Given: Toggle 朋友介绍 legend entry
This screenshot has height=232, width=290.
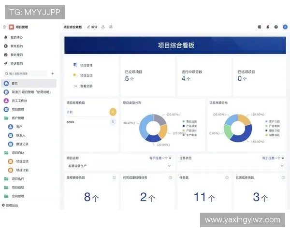Looking at the screenshot, I should click(273, 130).
